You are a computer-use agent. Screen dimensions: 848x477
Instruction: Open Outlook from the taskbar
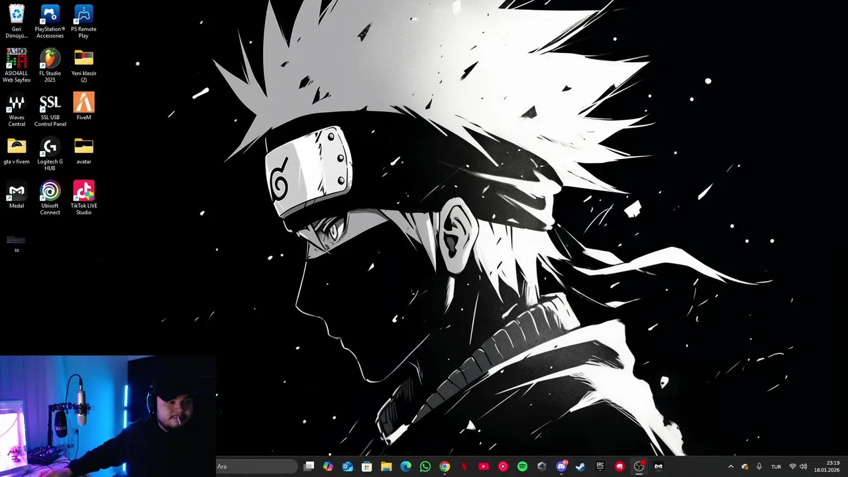click(348, 466)
